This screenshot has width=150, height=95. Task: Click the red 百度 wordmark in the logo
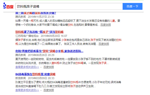tap(10, 7)
